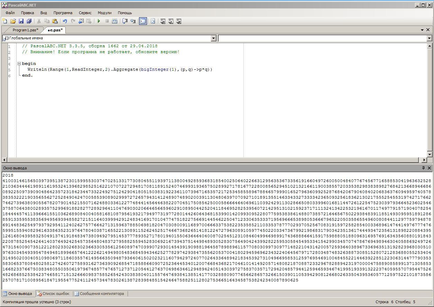
Task: Expand the Глобальные имена dropdown
Action: point(213,38)
